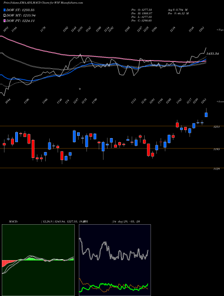Click the 1251 price level label
Viewport: 224px width, 296px height.
tap(216, 127)
